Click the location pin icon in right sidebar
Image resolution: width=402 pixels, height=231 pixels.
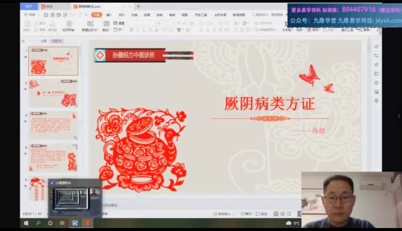376,101
